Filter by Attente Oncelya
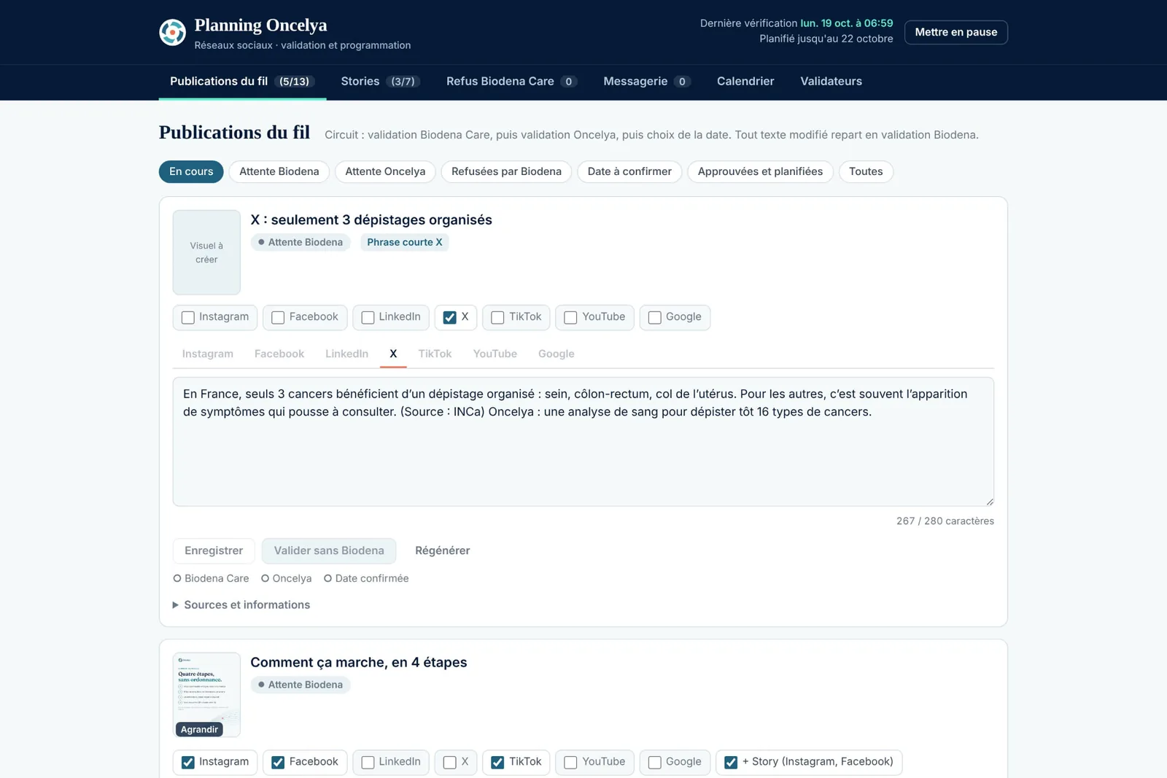This screenshot has height=778, width=1167. [385, 171]
